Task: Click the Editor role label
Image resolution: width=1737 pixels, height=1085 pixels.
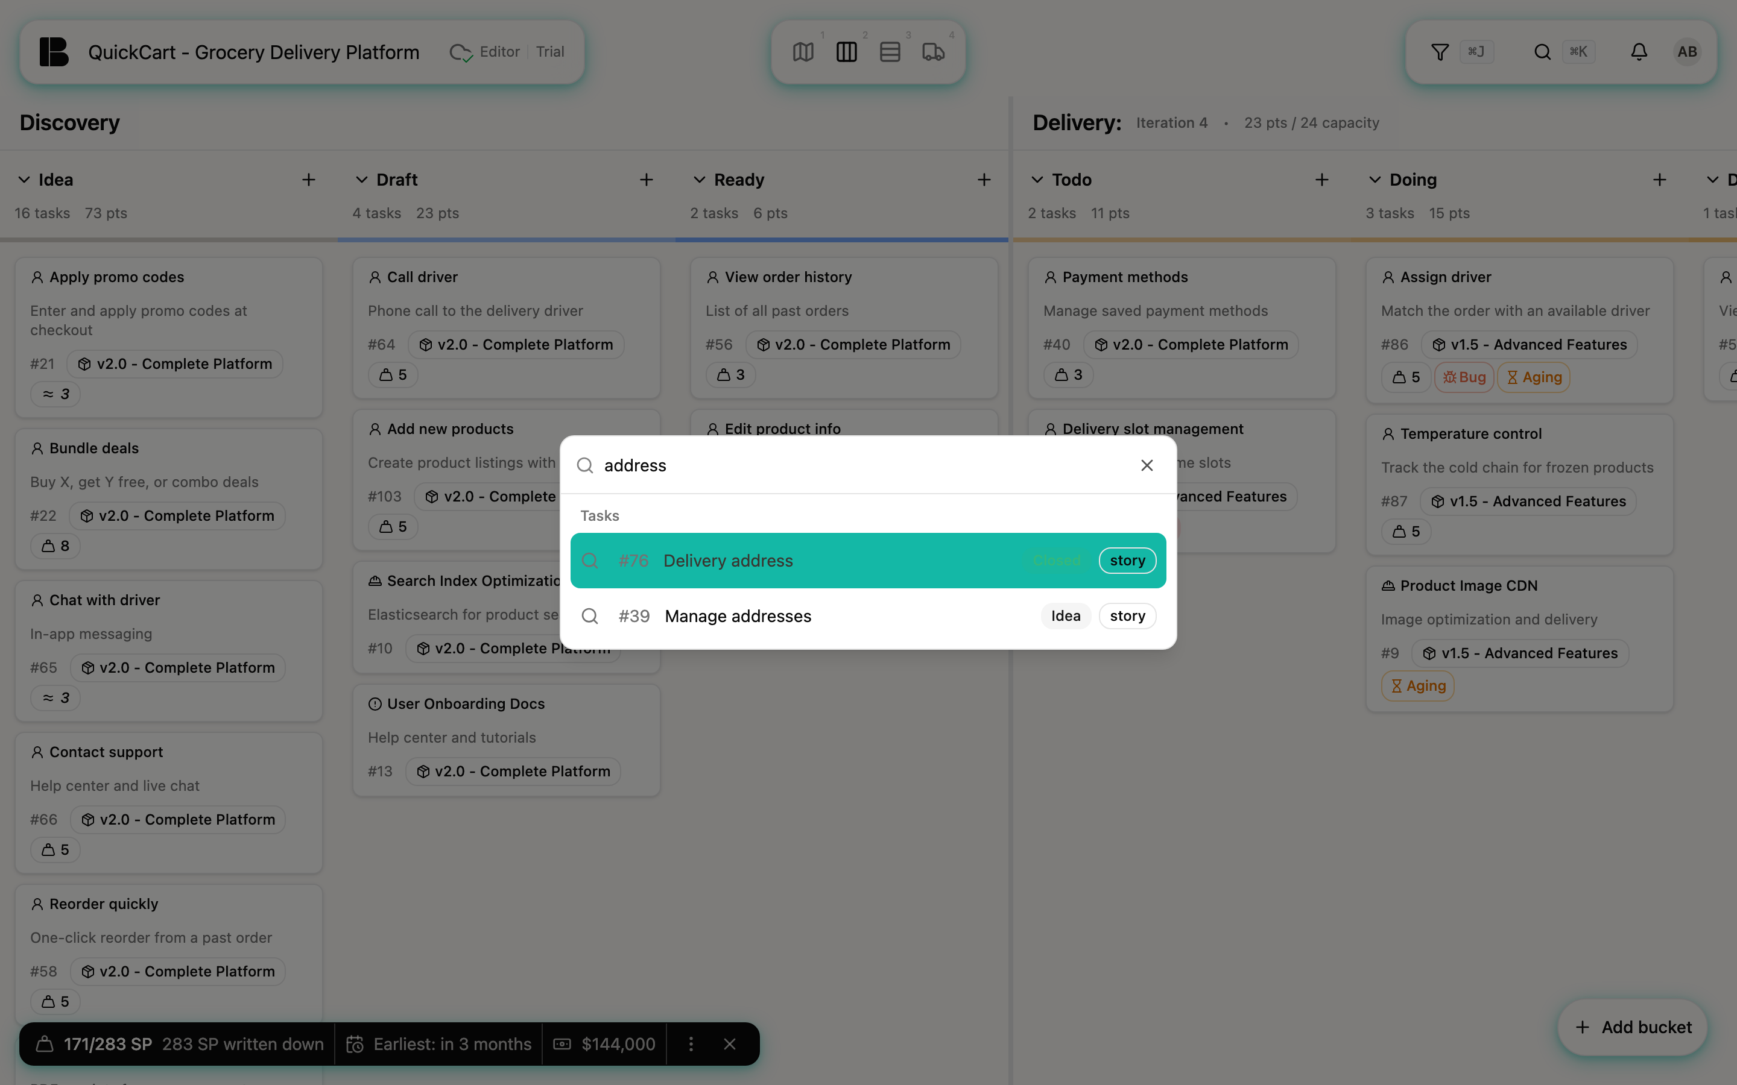Action: coord(499,52)
